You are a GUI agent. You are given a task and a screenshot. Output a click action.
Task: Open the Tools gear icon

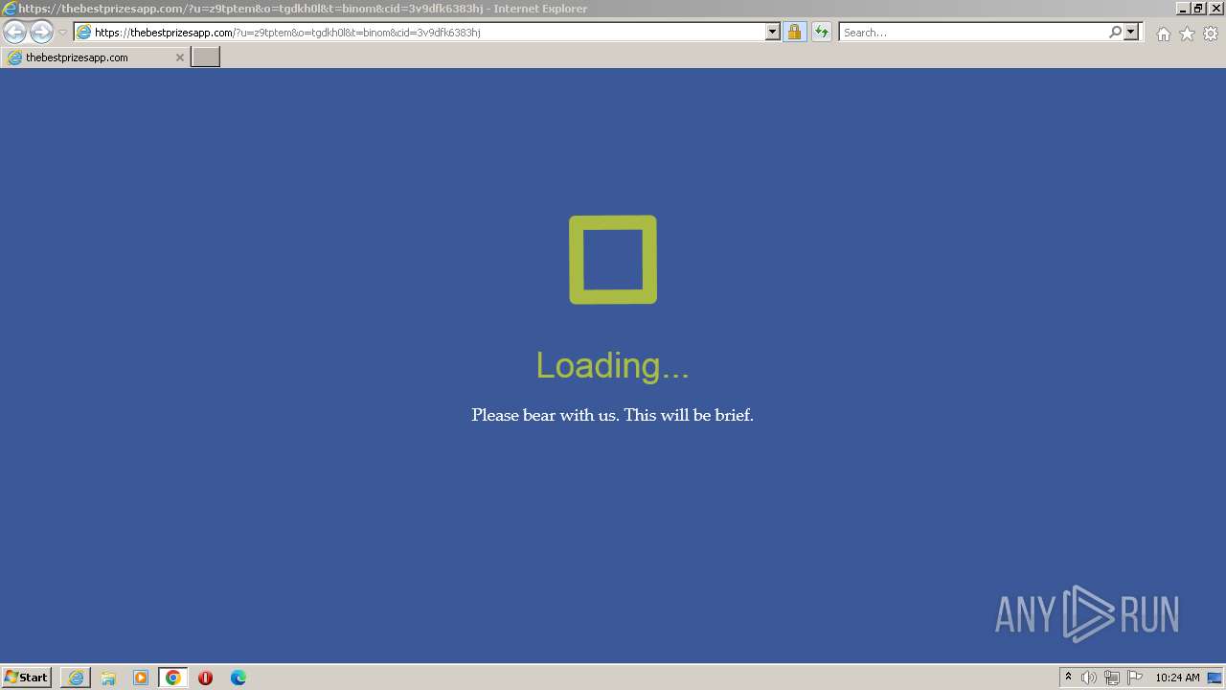coord(1211,34)
